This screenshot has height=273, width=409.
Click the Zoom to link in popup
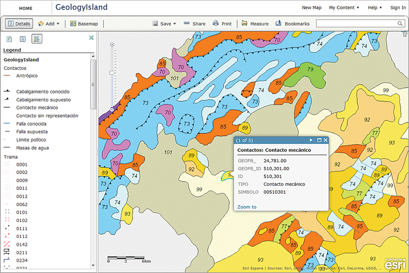247,207
